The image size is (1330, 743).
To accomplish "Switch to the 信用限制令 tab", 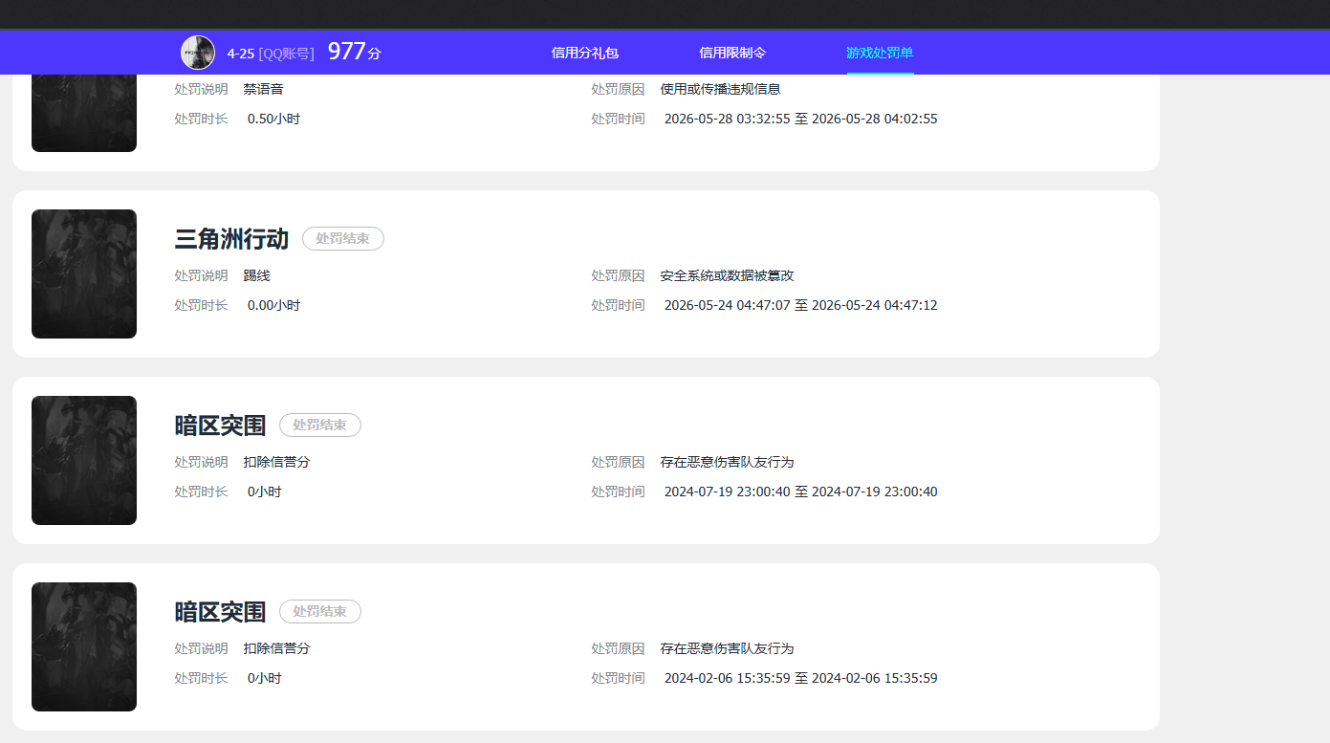I will tap(732, 53).
